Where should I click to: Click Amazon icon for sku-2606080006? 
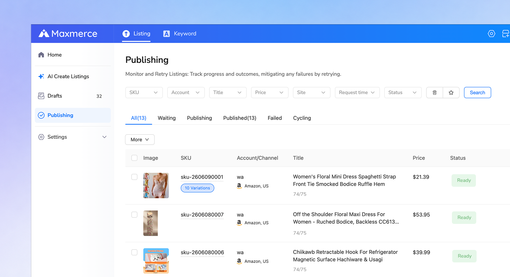(x=239, y=261)
